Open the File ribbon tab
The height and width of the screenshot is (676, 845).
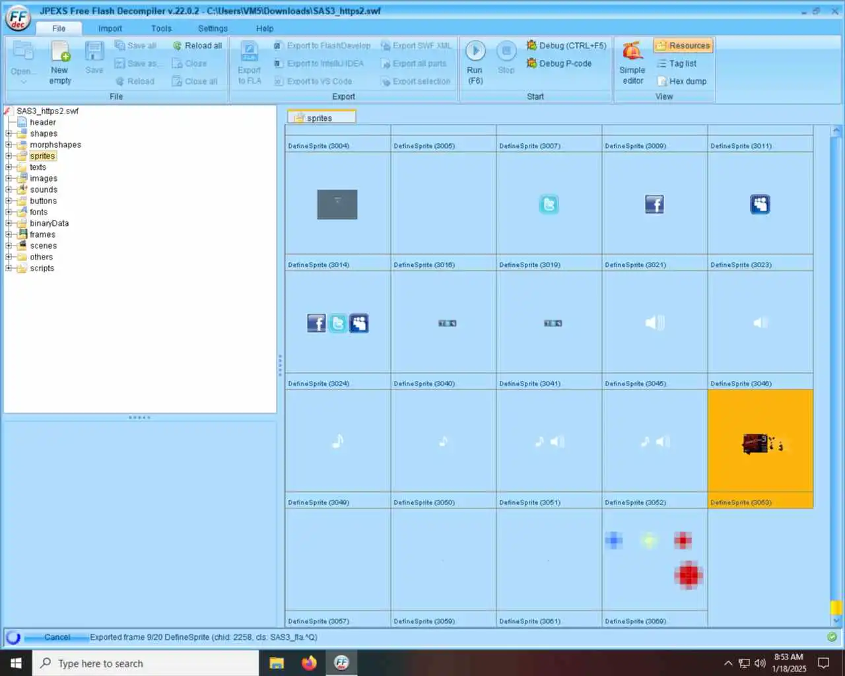pyautogui.click(x=59, y=28)
